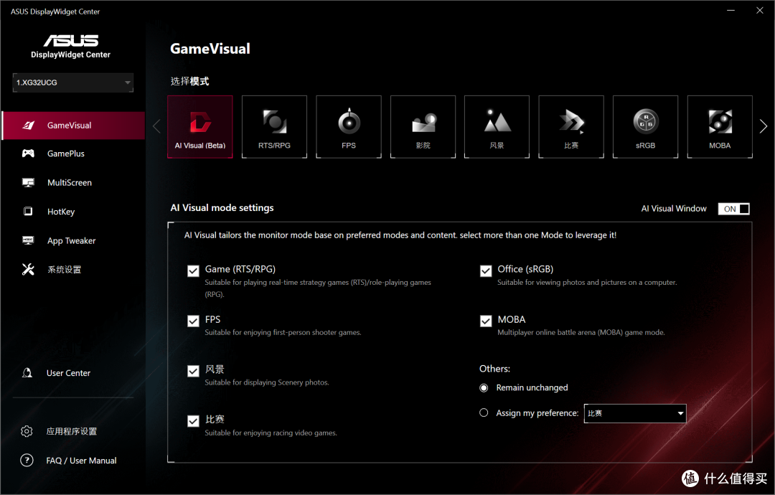The height and width of the screenshot is (495, 775).
Task: Click the Others: label
Action: coord(494,369)
